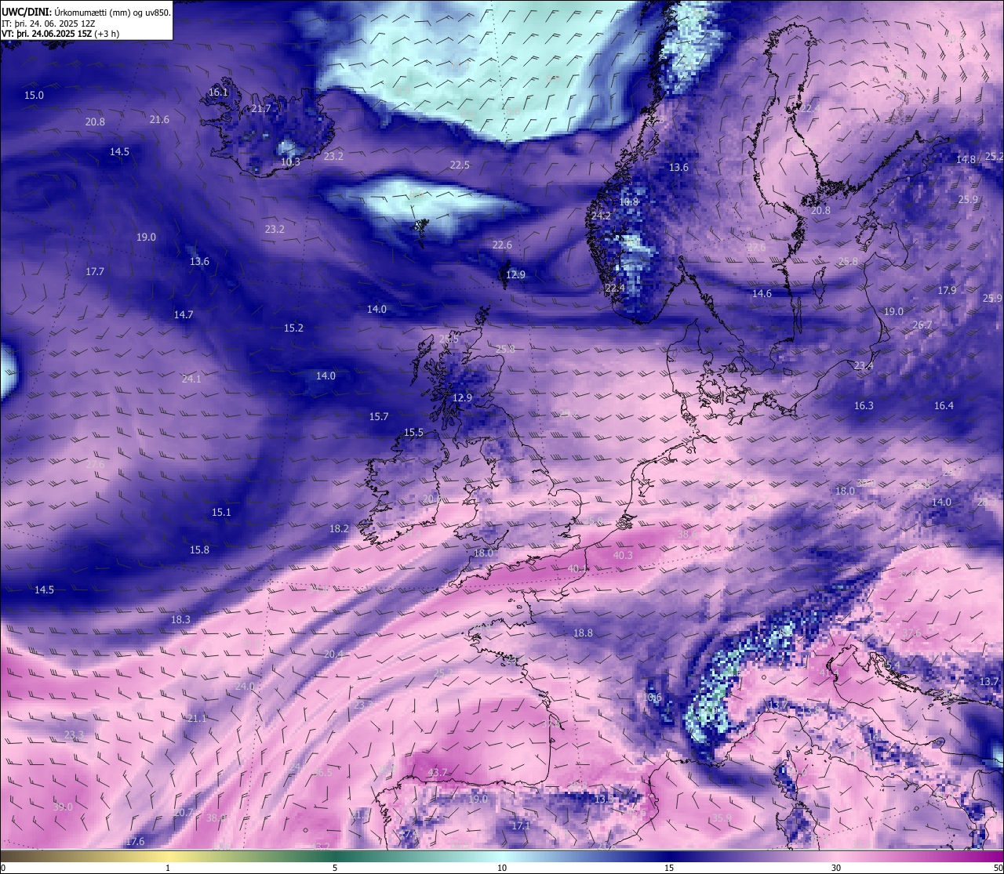Select the 15.8 value label
The width and height of the screenshot is (1004, 874).
coord(199,550)
